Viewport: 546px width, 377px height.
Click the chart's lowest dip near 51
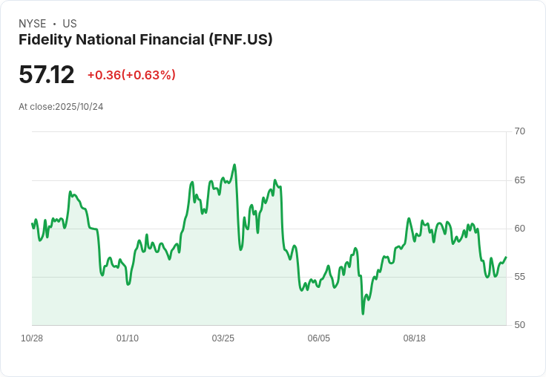coord(363,313)
